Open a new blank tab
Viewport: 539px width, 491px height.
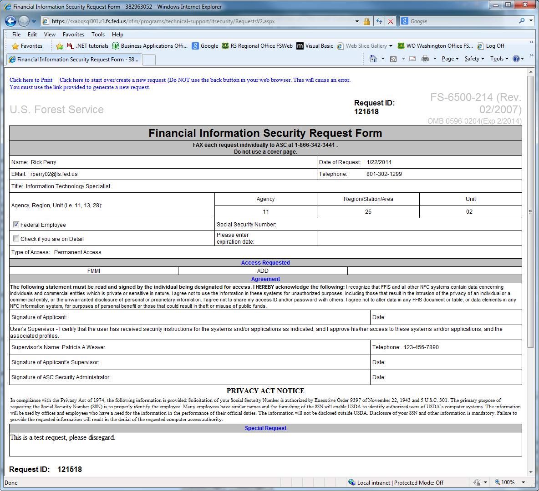[x=148, y=60]
